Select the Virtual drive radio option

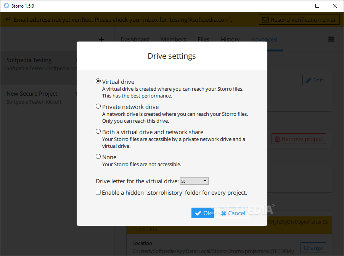(x=98, y=81)
